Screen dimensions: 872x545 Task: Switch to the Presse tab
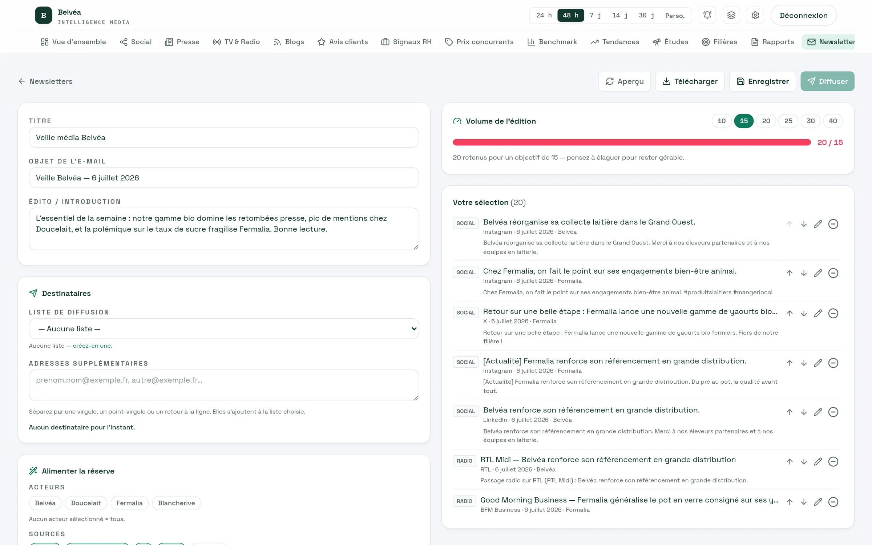182,42
